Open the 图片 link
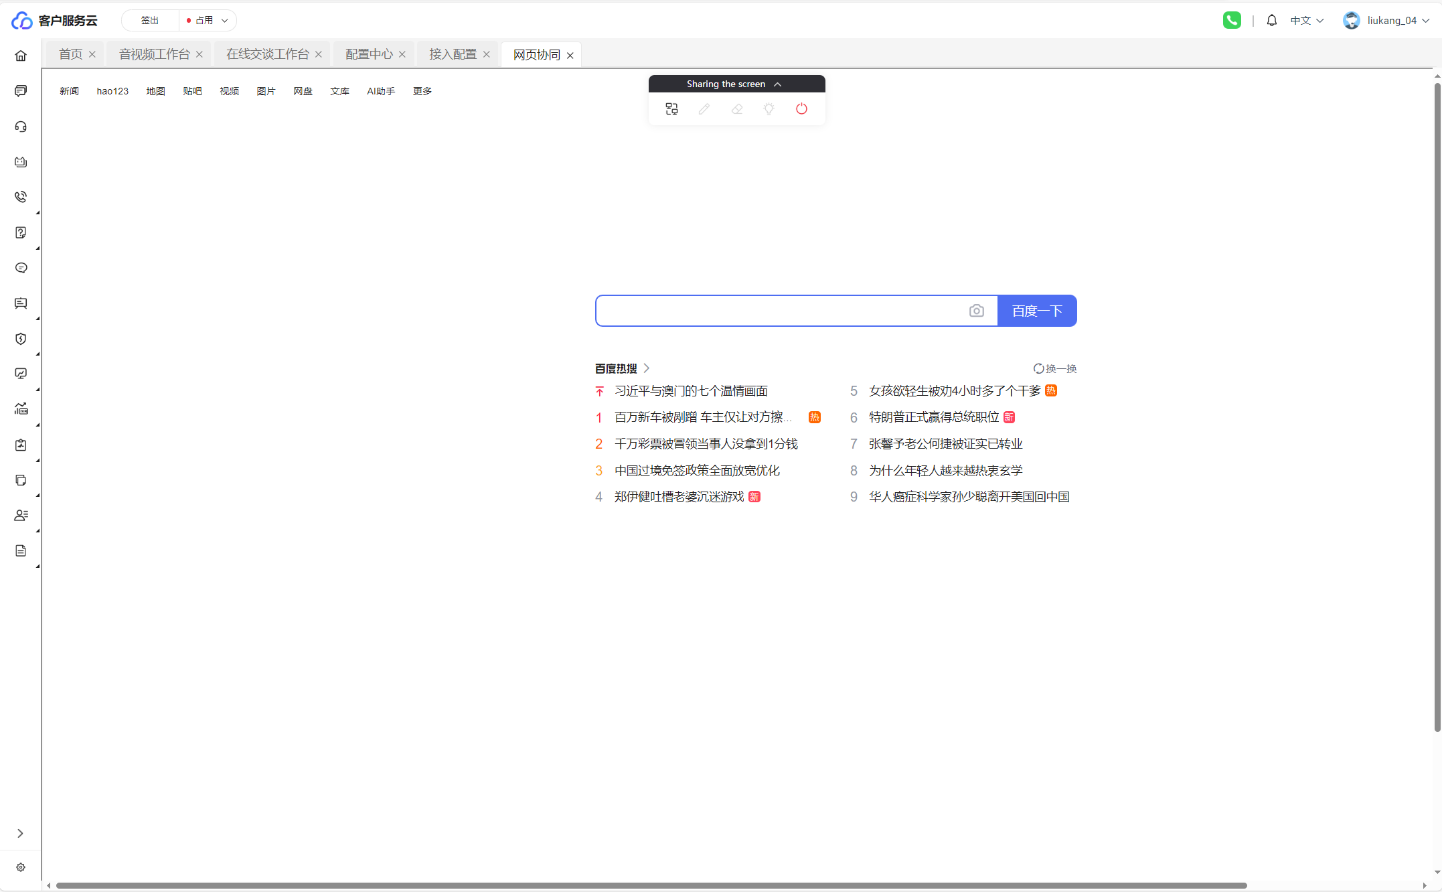This screenshot has width=1442, height=892. point(266,91)
